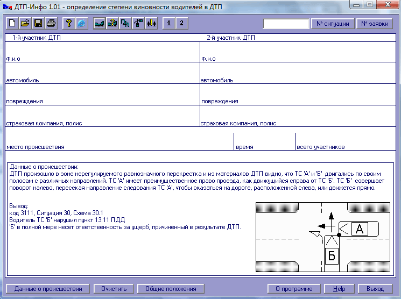Select the two-cars collision toolbar icon
This screenshot has width=401, height=299.
click(x=99, y=23)
